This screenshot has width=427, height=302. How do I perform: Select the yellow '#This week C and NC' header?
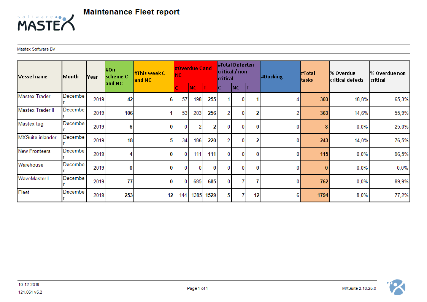154,76
